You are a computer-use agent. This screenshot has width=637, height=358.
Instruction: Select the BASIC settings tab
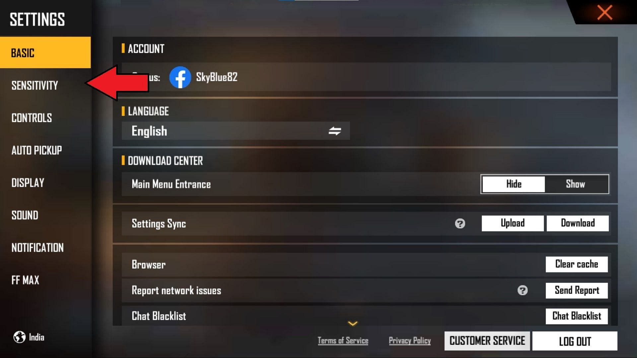point(45,53)
